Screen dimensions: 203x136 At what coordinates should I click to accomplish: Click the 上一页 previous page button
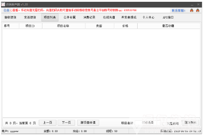(48, 123)
